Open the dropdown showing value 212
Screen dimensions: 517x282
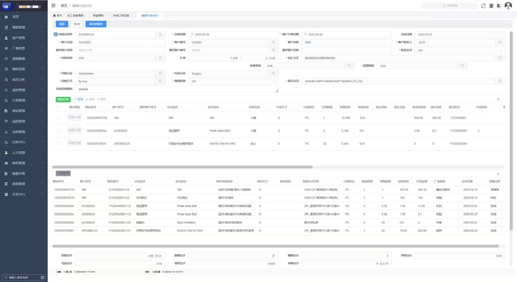[x=459, y=50]
